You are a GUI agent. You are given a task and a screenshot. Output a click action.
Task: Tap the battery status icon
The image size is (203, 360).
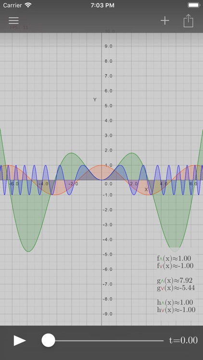coord(194,5)
